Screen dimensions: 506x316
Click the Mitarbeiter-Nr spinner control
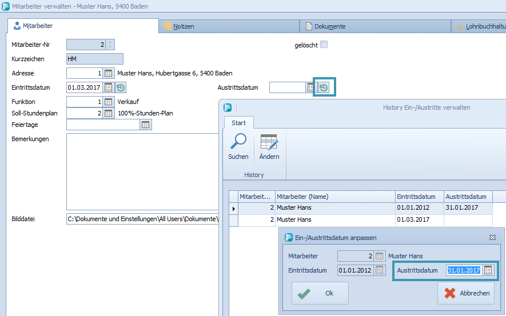point(110,45)
